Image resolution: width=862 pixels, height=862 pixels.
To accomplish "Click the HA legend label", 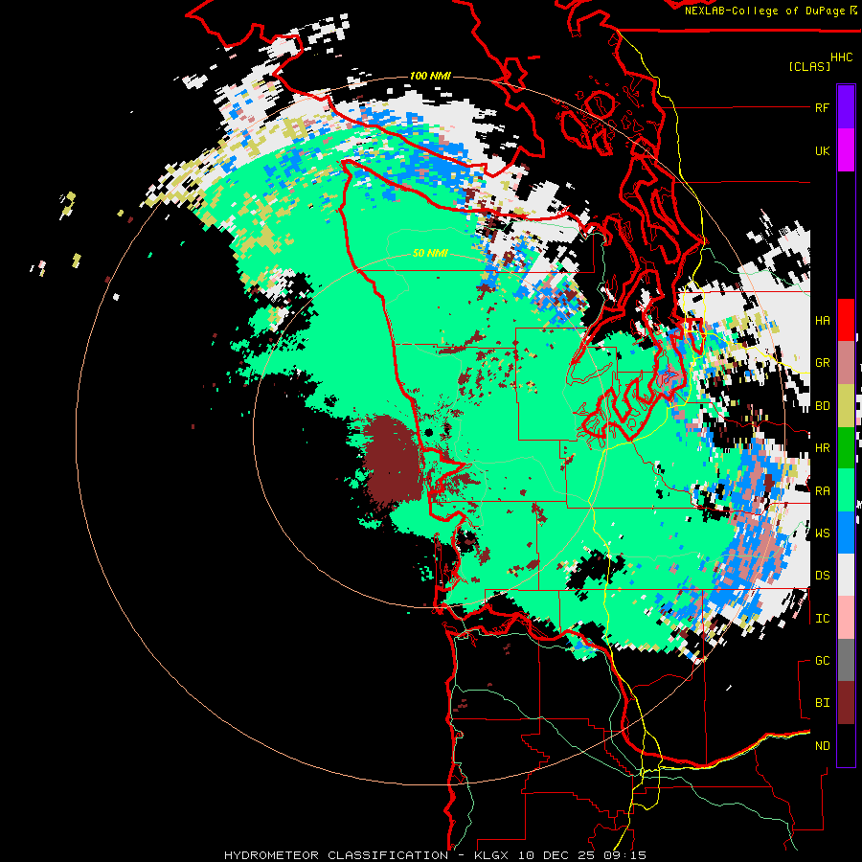I will pos(822,321).
